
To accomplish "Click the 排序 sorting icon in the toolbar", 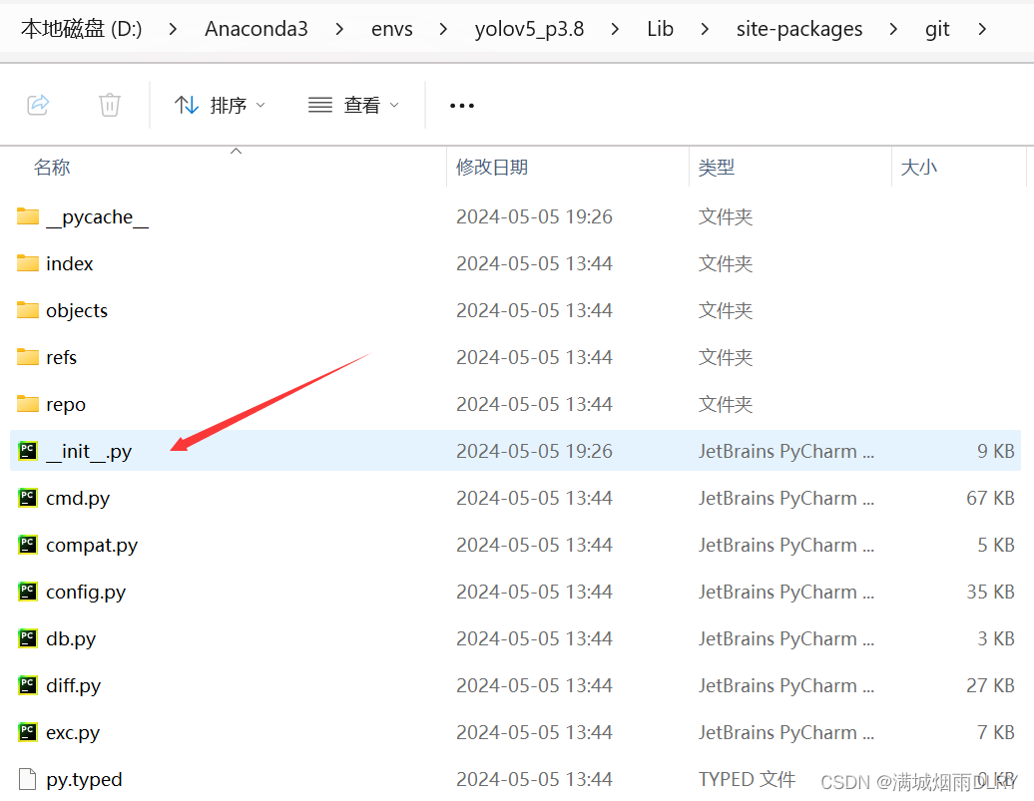I will pos(187,104).
